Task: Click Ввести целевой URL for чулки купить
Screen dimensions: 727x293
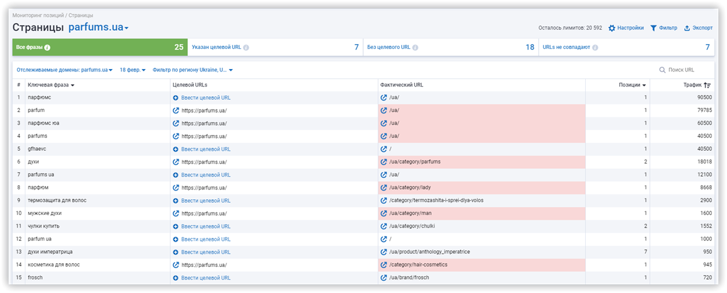Action: [206, 226]
